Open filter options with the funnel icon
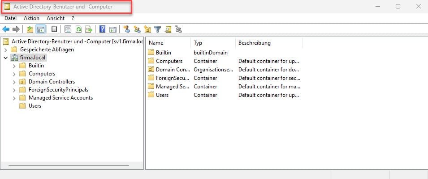428x179 pixels. pyautogui.click(x=157, y=29)
